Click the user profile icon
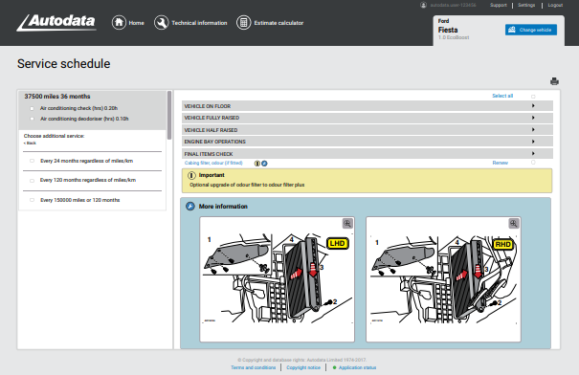579x375 pixels. click(x=423, y=5)
